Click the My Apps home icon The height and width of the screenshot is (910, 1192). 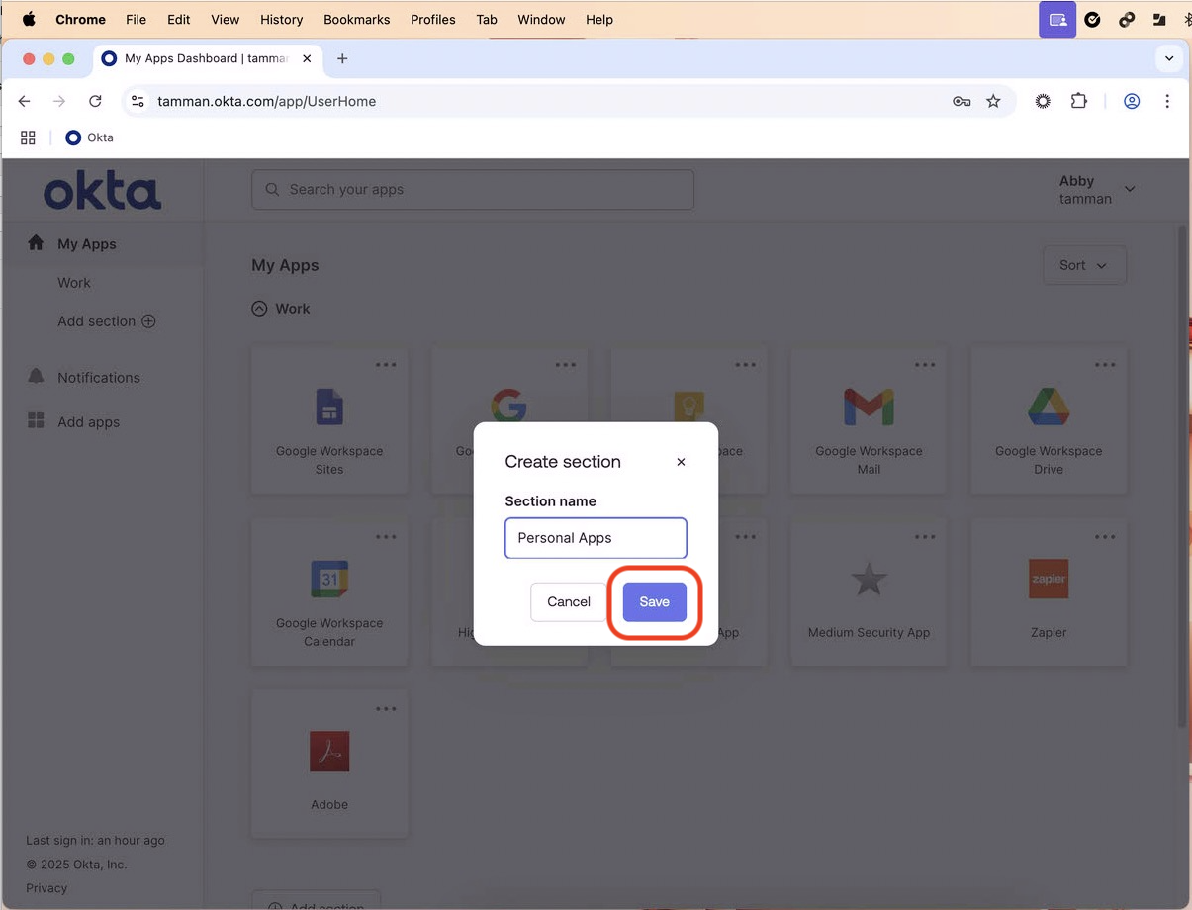tap(36, 242)
